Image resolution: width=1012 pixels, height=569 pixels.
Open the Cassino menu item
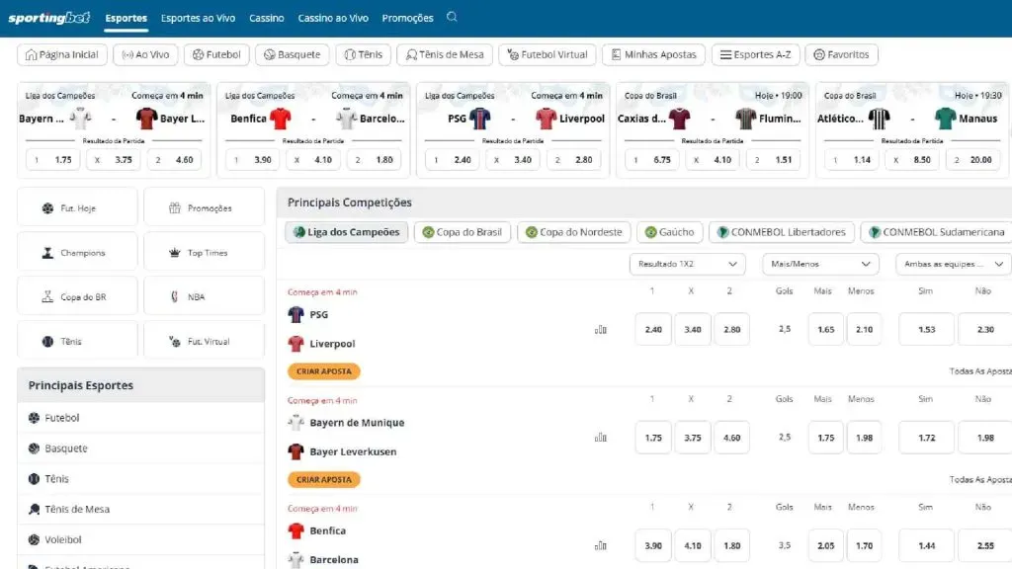coord(267,18)
